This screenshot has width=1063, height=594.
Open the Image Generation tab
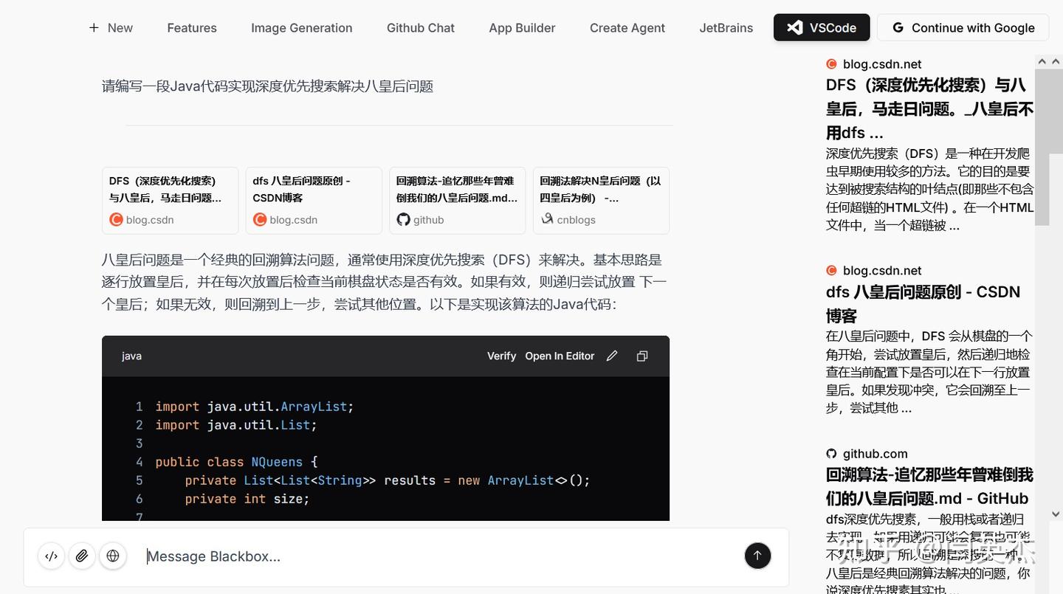(301, 28)
